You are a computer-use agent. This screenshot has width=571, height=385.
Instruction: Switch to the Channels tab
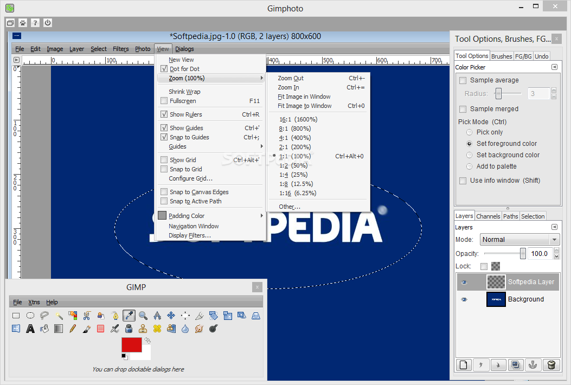[x=488, y=216]
